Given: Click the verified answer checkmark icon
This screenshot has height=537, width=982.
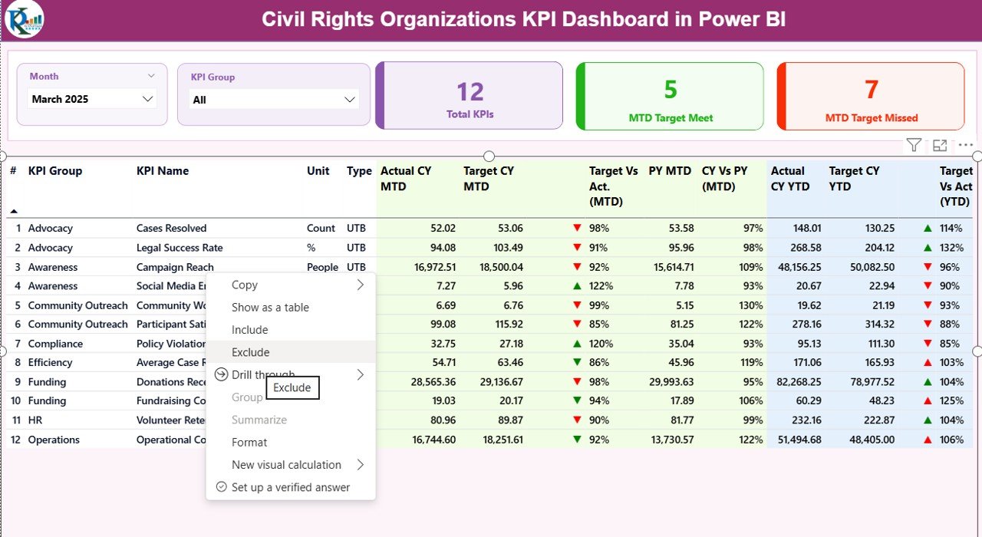Looking at the screenshot, I should tap(221, 487).
